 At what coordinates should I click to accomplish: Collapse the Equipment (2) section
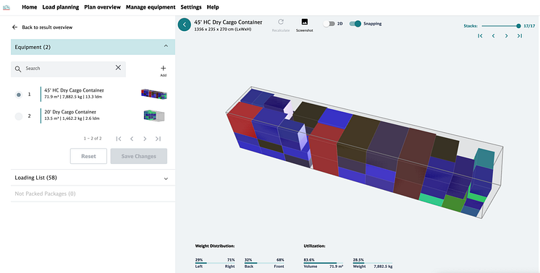coord(166,46)
